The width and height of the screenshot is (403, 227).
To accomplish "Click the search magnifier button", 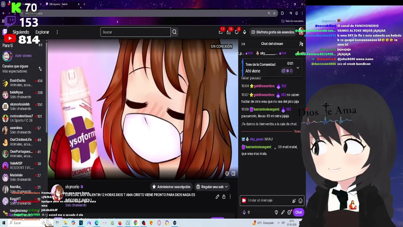I will [x=174, y=32].
